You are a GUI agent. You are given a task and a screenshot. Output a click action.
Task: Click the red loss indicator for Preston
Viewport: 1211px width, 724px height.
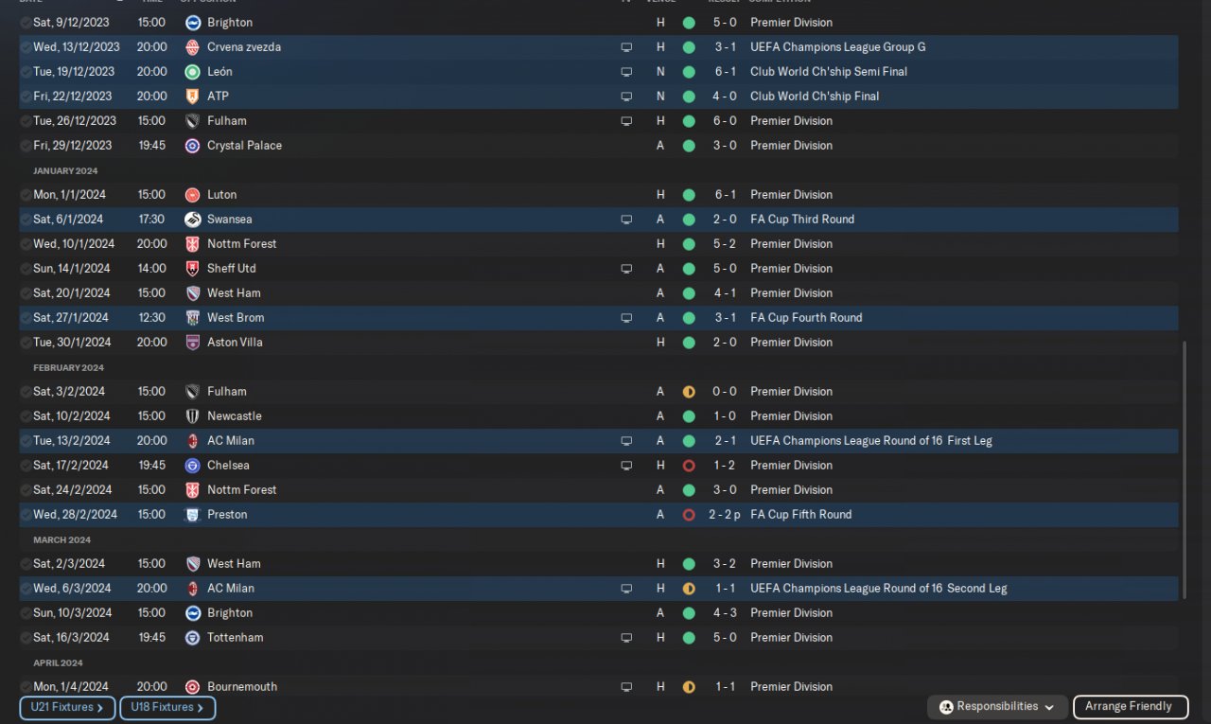pyautogui.click(x=689, y=515)
